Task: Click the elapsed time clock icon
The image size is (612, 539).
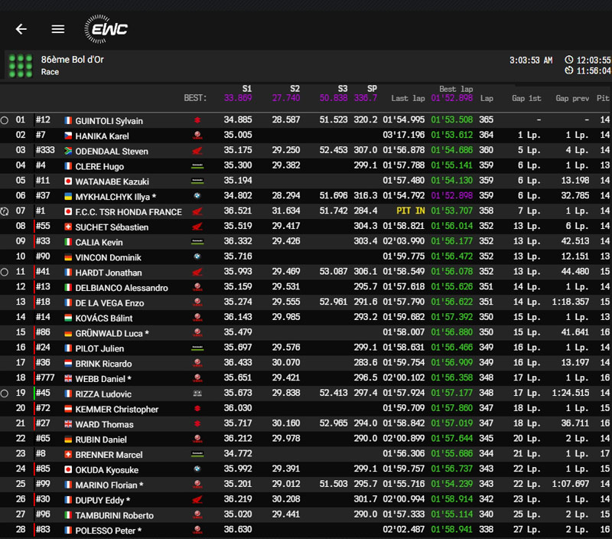Action: [568, 60]
